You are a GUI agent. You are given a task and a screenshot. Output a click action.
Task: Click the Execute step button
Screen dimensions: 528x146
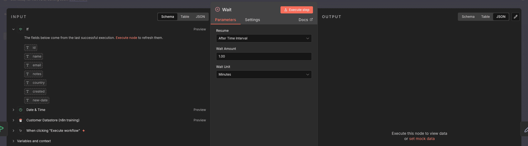[297, 10]
